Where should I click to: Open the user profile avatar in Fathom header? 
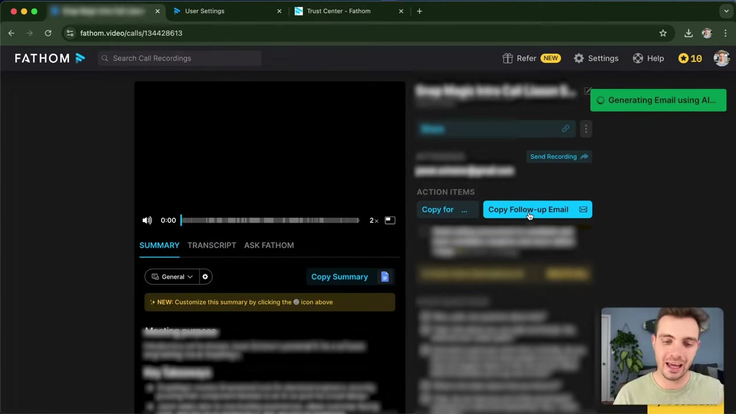point(721,58)
